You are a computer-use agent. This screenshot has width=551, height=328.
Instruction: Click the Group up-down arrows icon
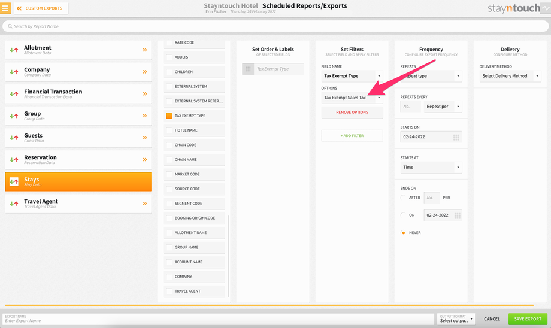(14, 116)
